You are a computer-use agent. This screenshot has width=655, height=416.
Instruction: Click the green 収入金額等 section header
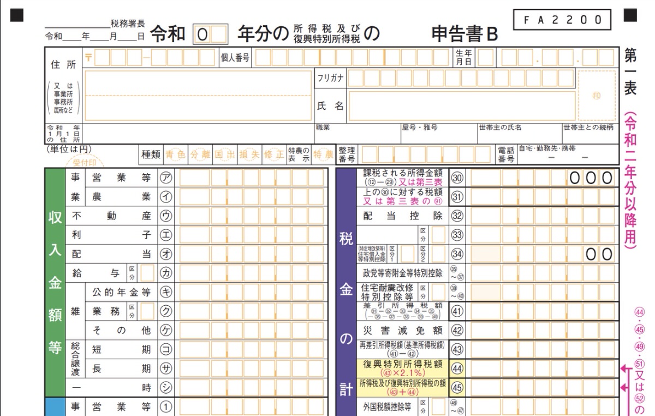[55, 283]
